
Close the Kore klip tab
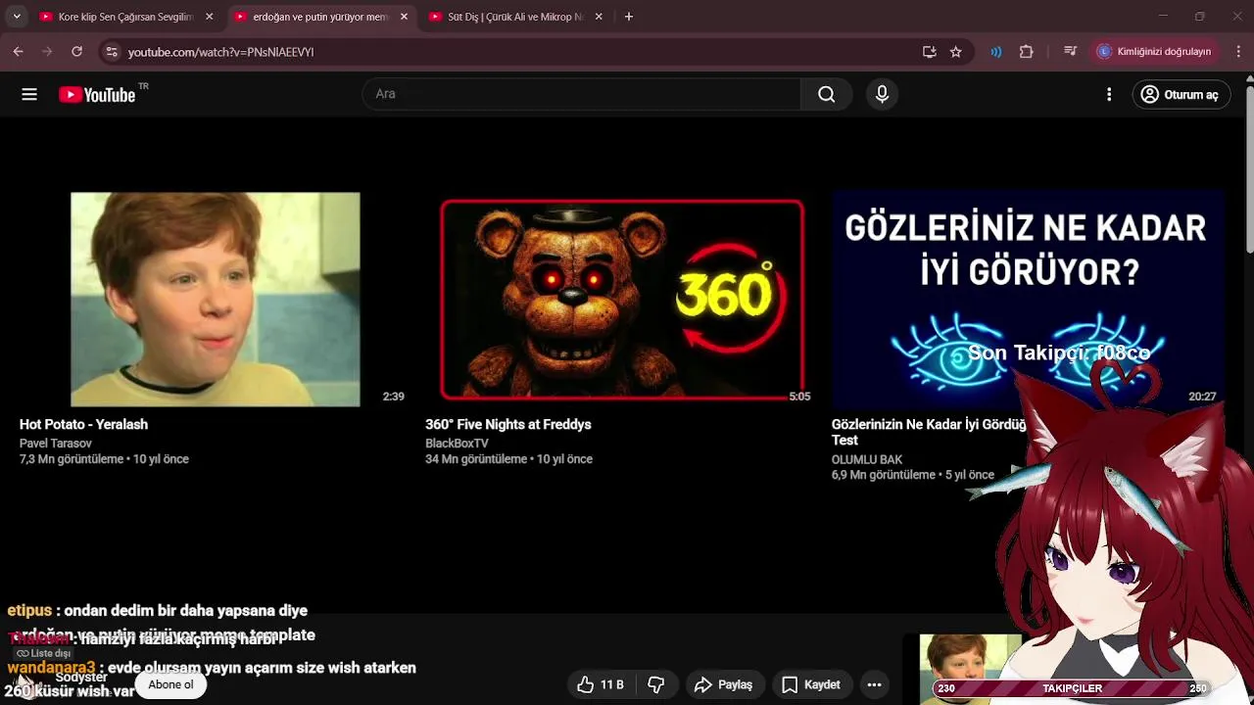(x=209, y=17)
